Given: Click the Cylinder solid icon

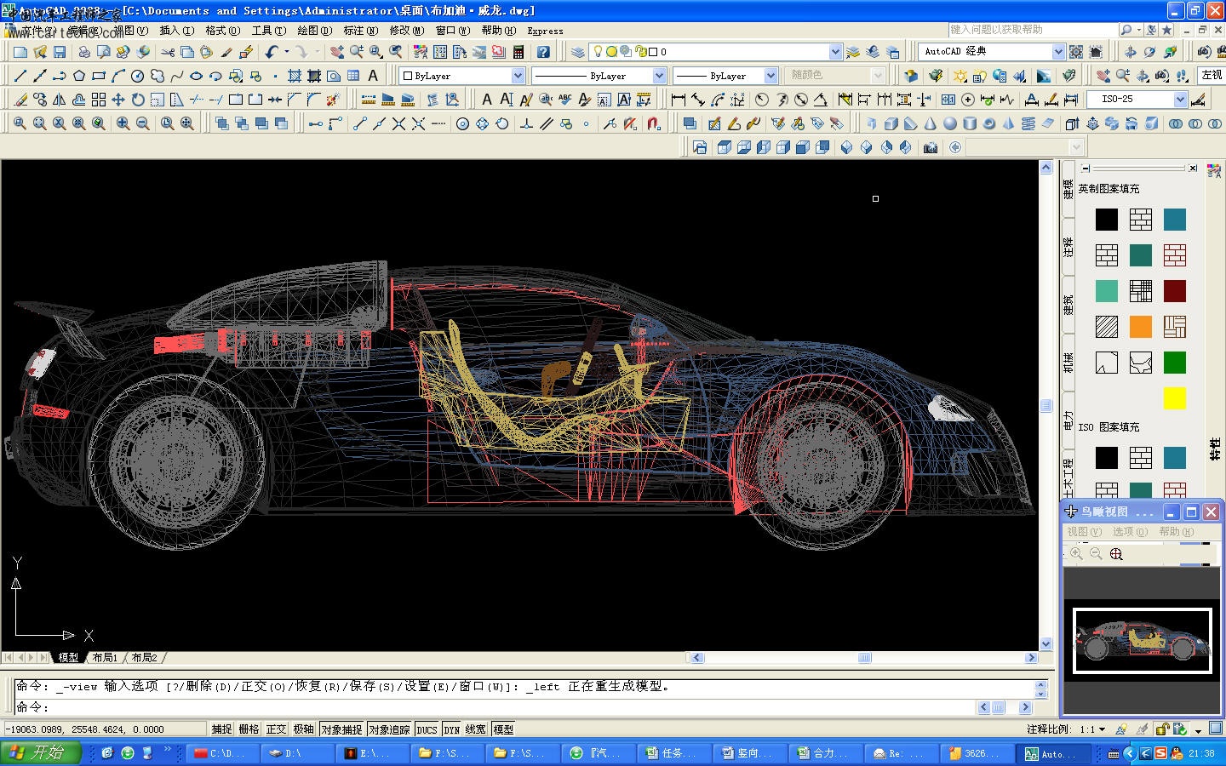Looking at the screenshot, I should click(x=970, y=123).
